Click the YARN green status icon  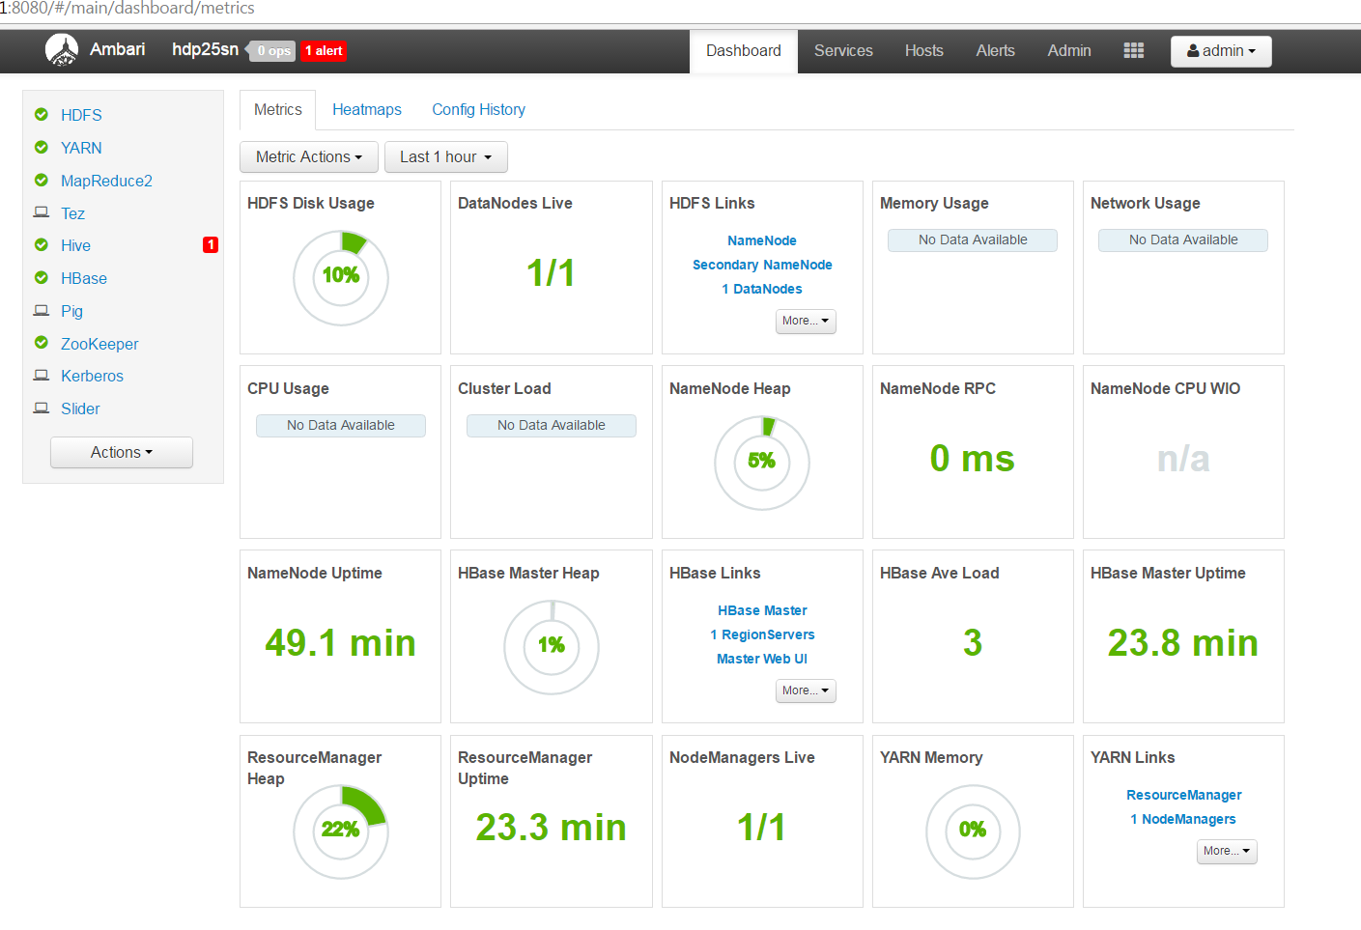pyautogui.click(x=42, y=147)
